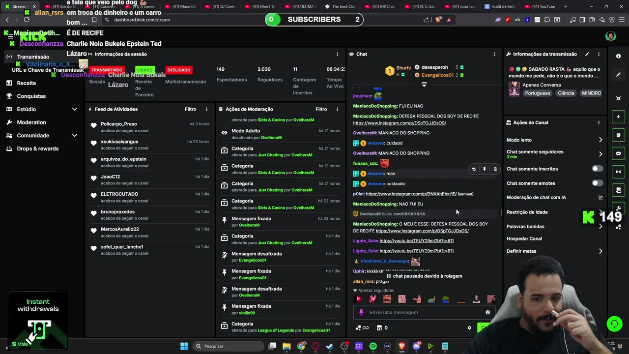Toggle Chat somente emotes
629x354 pixels.
597,183
